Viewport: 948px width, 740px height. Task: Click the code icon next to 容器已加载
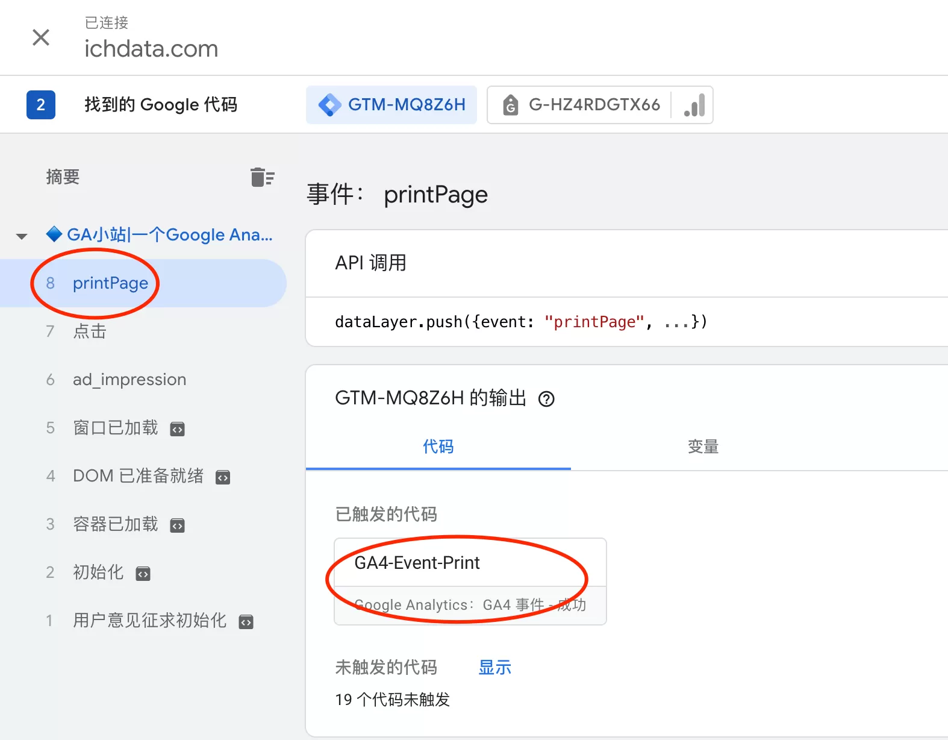click(177, 525)
